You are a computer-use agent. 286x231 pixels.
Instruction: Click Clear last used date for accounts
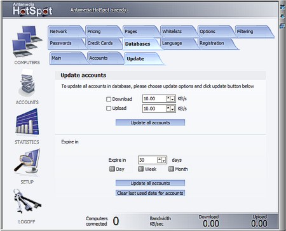point(150,193)
